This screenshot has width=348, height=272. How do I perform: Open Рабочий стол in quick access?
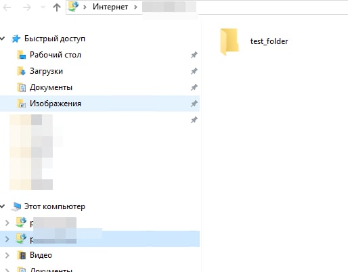click(x=56, y=55)
